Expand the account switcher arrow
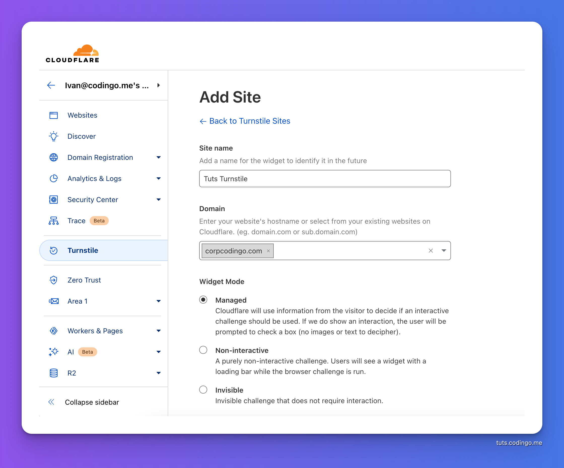The image size is (564, 468). click(x=158, y=85)
